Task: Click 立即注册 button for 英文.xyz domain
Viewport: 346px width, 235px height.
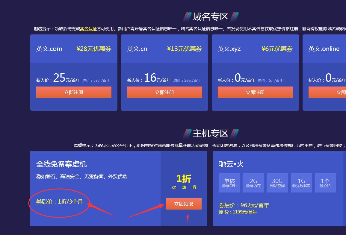Action: [255, 92]
